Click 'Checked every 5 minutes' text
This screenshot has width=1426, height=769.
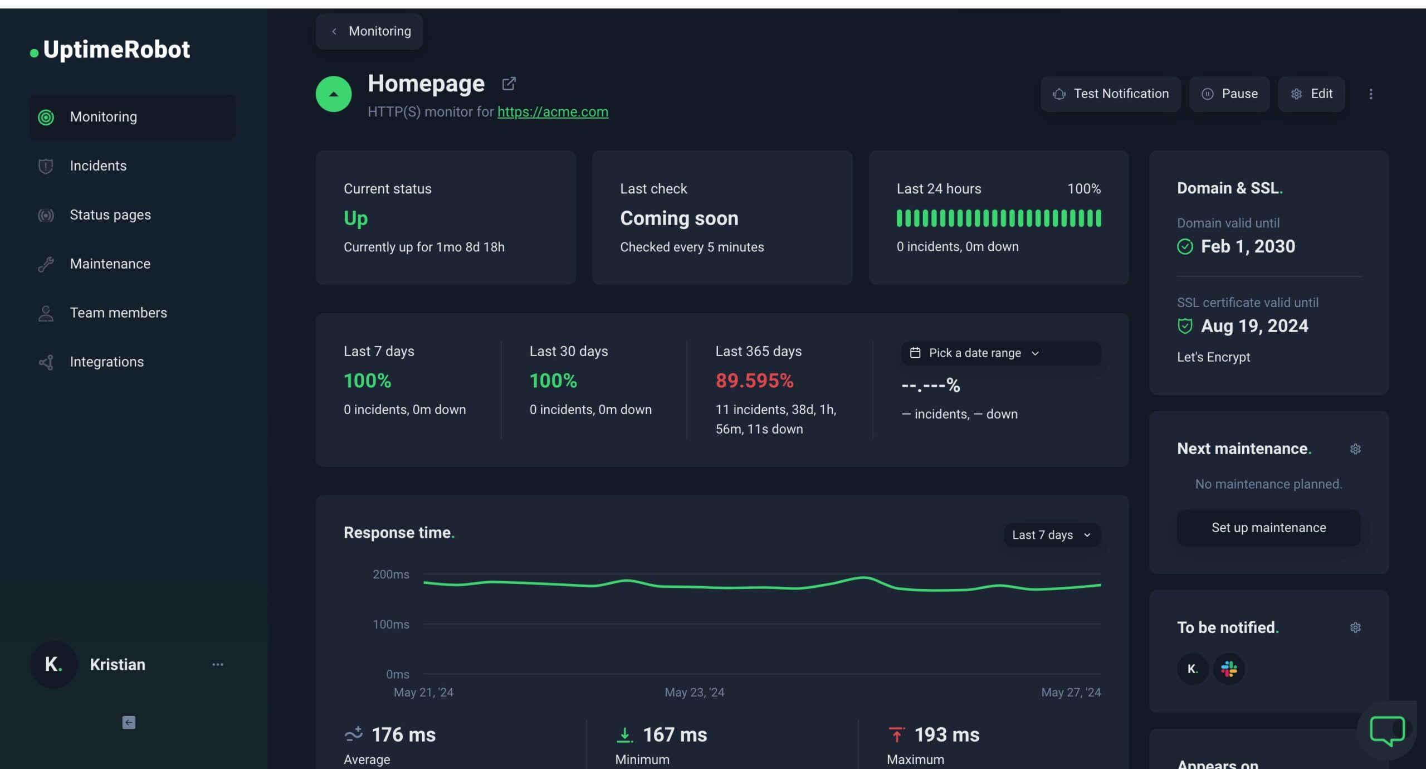(x=692, y=247)
